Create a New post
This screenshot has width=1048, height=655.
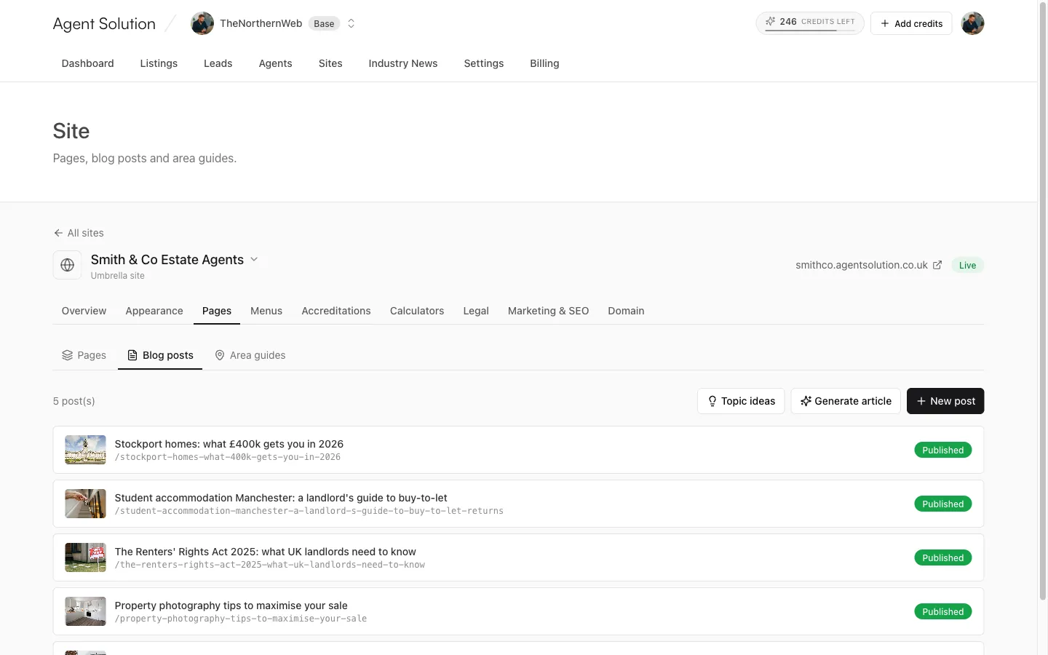[x=945, y=401]
